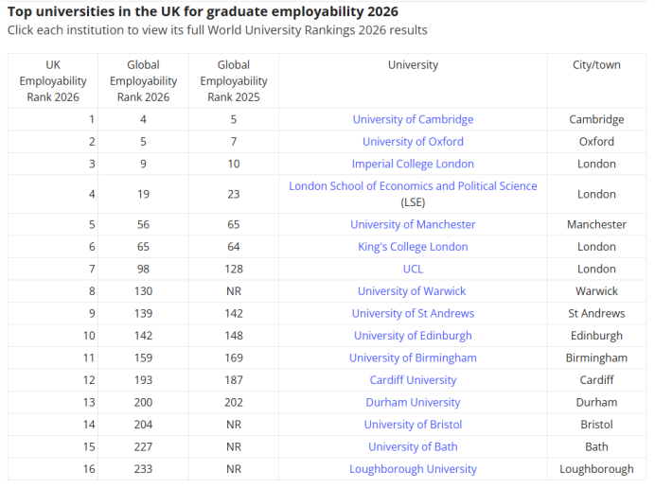Open the UCL link
The height and width of the screenshot is (488, 655).
pyautogui.click(x=413, y=269)
